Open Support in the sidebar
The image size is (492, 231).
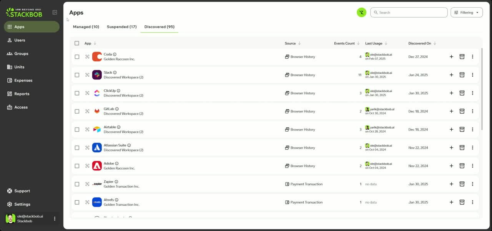(32, 191)
